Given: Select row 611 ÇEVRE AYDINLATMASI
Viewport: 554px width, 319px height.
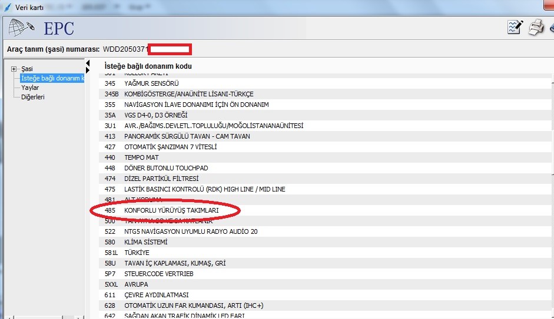Looking at the screenshot, I should coord(325,295).
